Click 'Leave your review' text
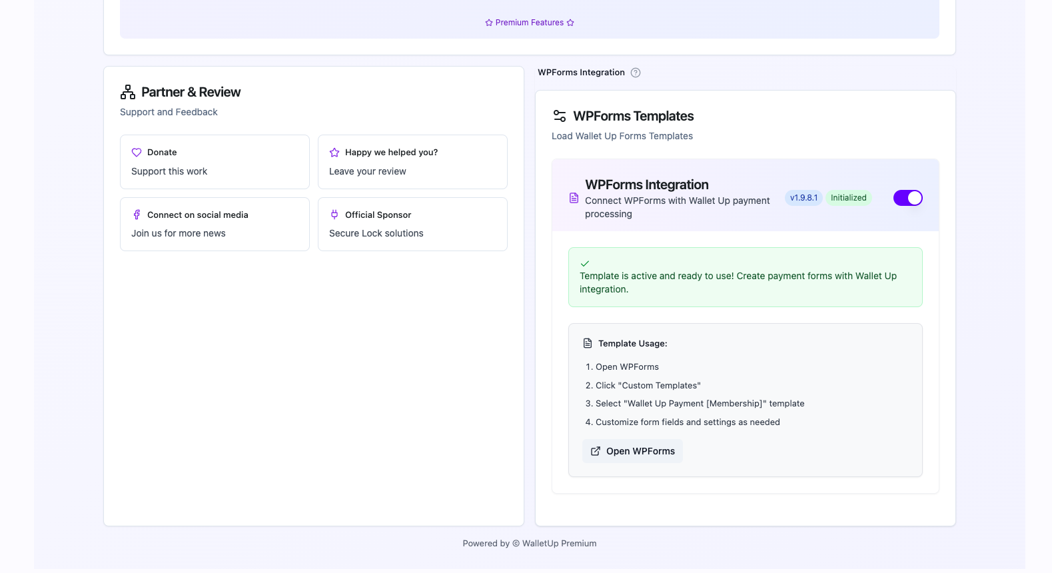 coord(368,171)
